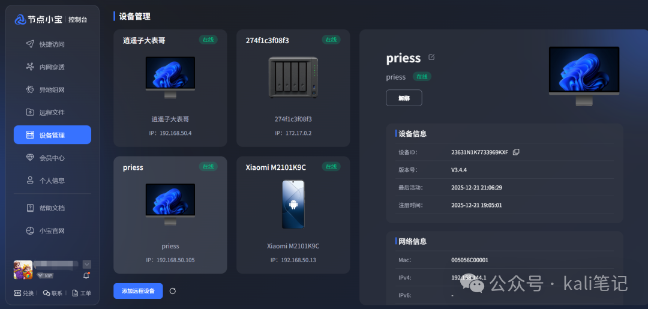Click last activity 2025-12-21 21:06:29
This screenshot has height=309, width=648.
click(476, 188)
